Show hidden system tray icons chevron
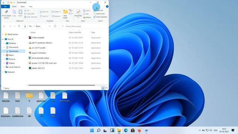The height and width of the screenshot is (134, 238). pos(200,130)
